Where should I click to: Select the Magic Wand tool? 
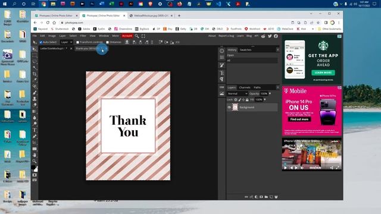tap(35, 68)
